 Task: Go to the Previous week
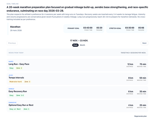coord(12,43)
